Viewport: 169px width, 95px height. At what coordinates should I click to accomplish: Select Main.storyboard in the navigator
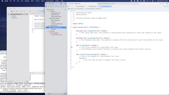click(x=54, y=20)
